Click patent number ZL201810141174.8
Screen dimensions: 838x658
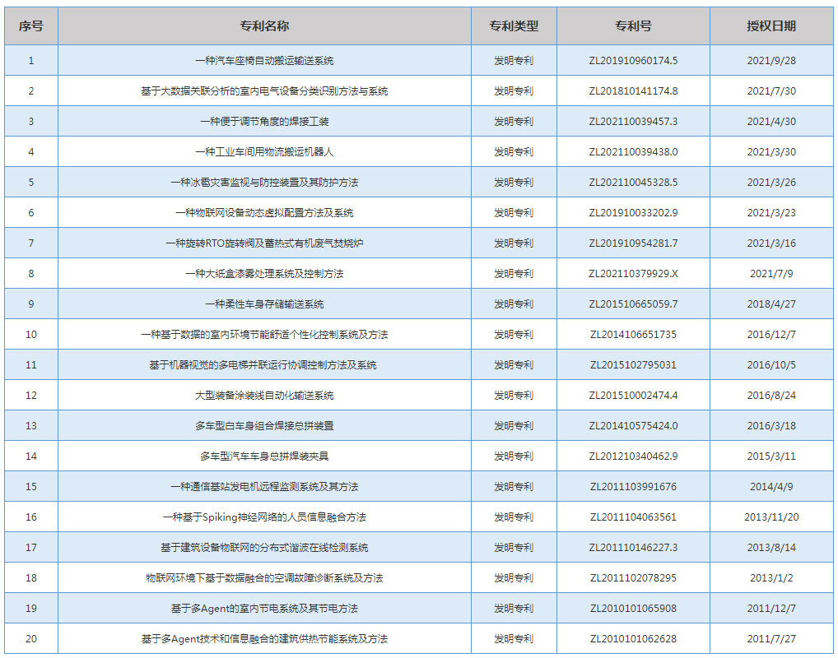(633, 91)
